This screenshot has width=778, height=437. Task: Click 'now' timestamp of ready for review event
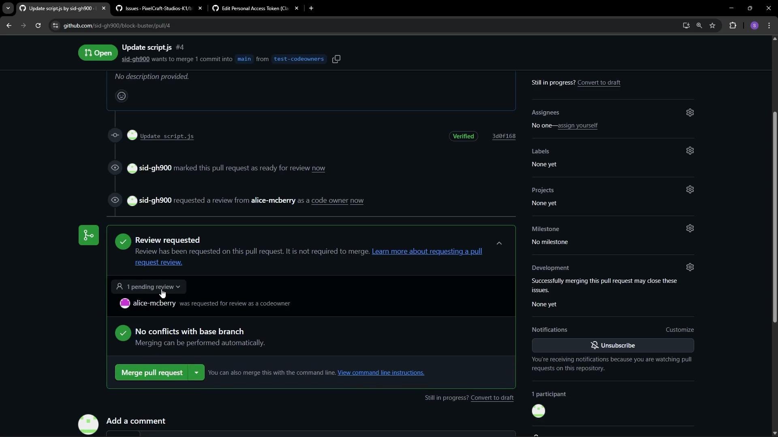318,168
